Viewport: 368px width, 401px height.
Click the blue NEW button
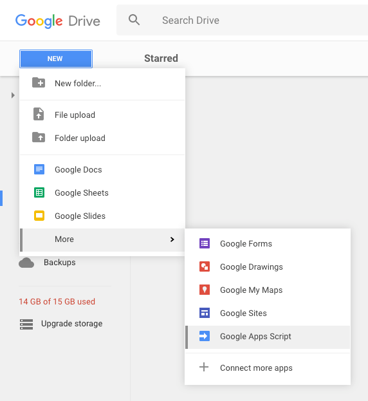tap(56, 59)
